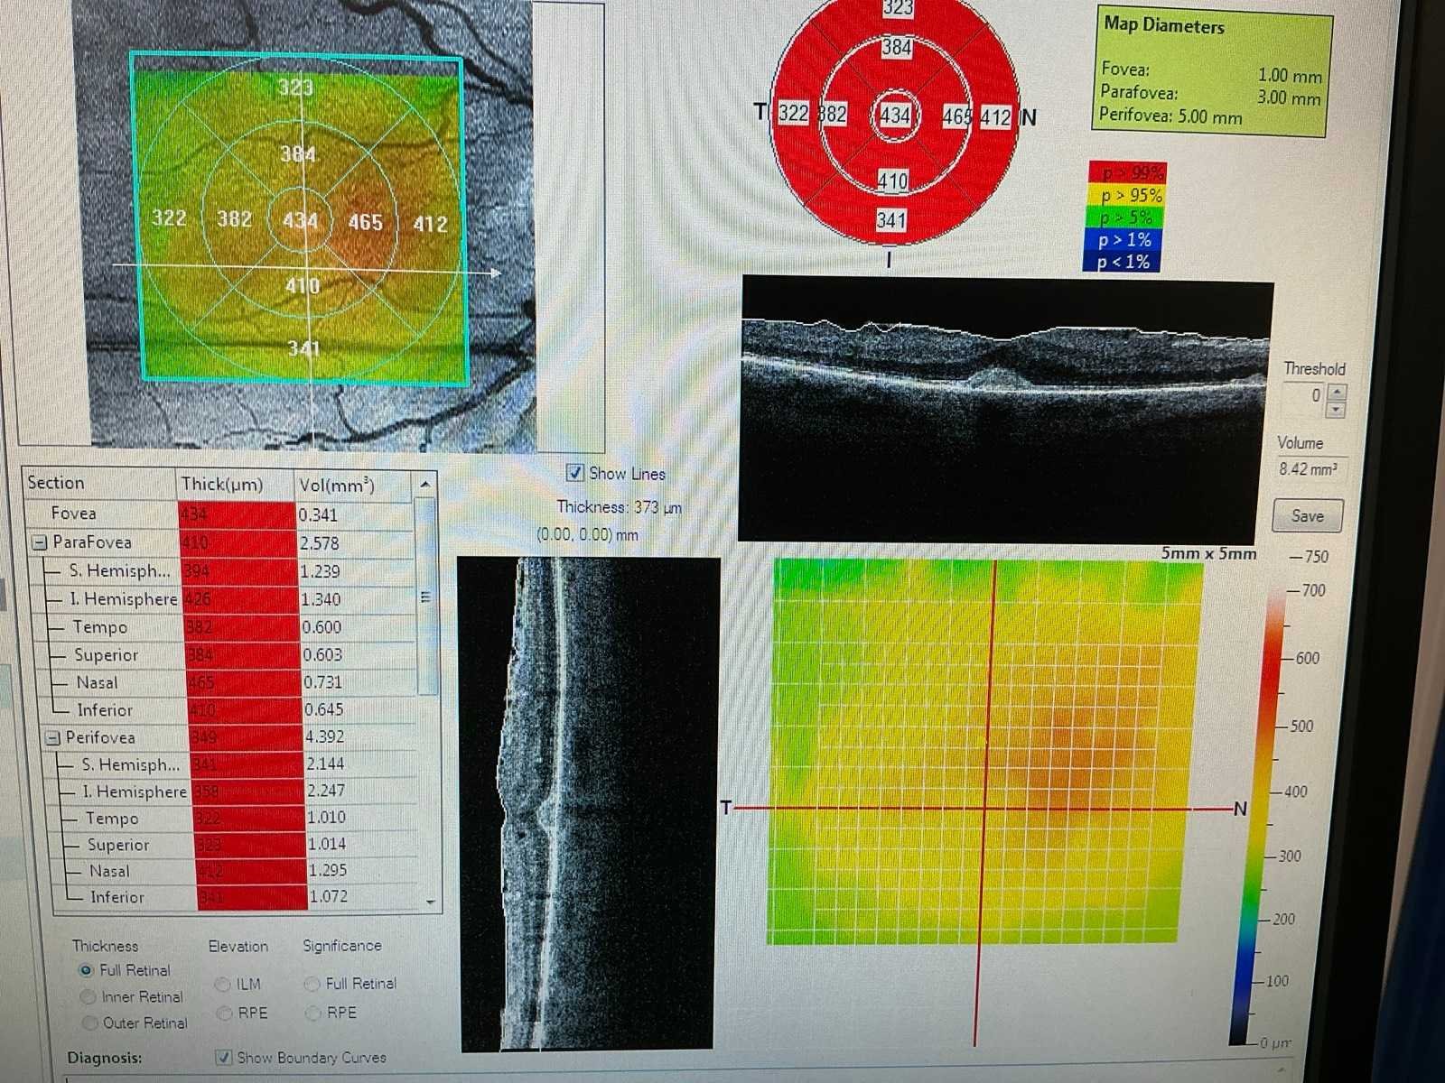This screenshot has width=1445, height=1083.
Task: Select Inner Retinal thickness option
Action: [x=89, y=996]
